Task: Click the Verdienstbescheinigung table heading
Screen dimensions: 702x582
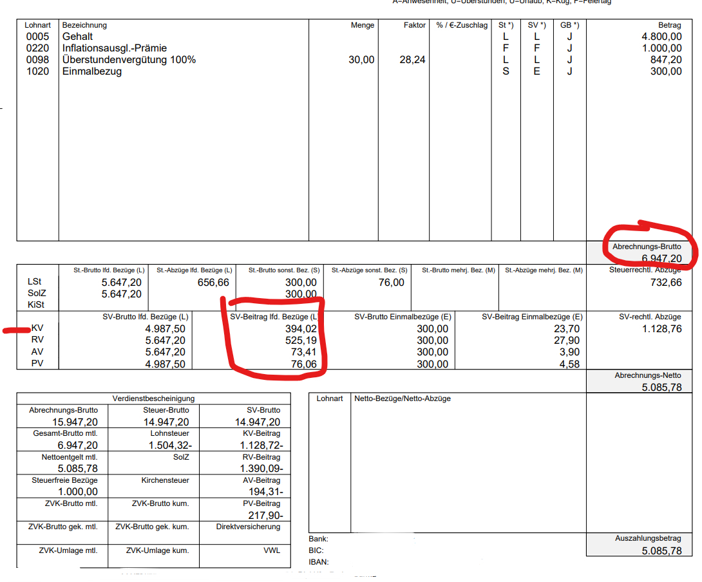Action: tap(153, 399)
